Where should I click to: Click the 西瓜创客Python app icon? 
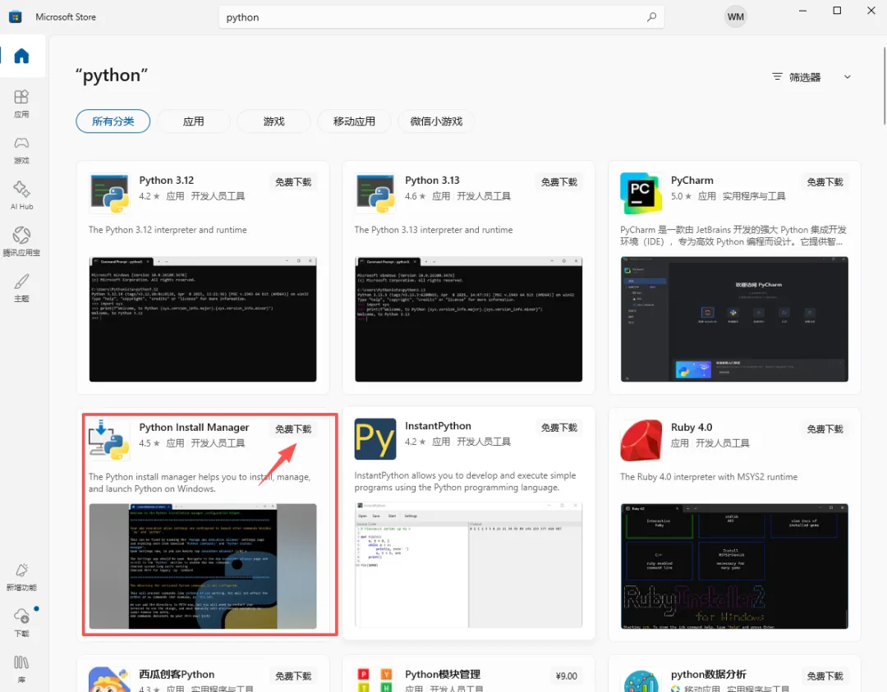pyautogui.click(x=109, y=679)
